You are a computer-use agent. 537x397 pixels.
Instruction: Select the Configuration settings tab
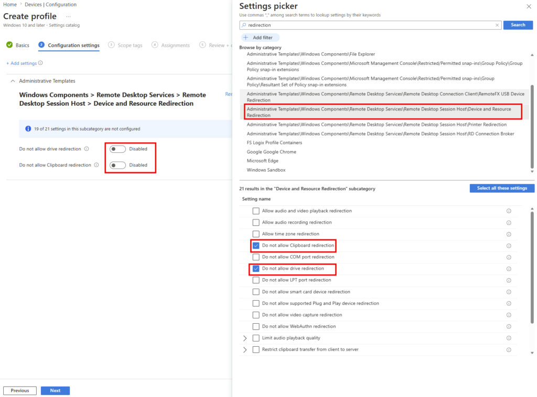point(69,45)
